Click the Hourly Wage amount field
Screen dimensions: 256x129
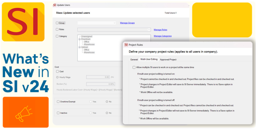pos(98,77)
